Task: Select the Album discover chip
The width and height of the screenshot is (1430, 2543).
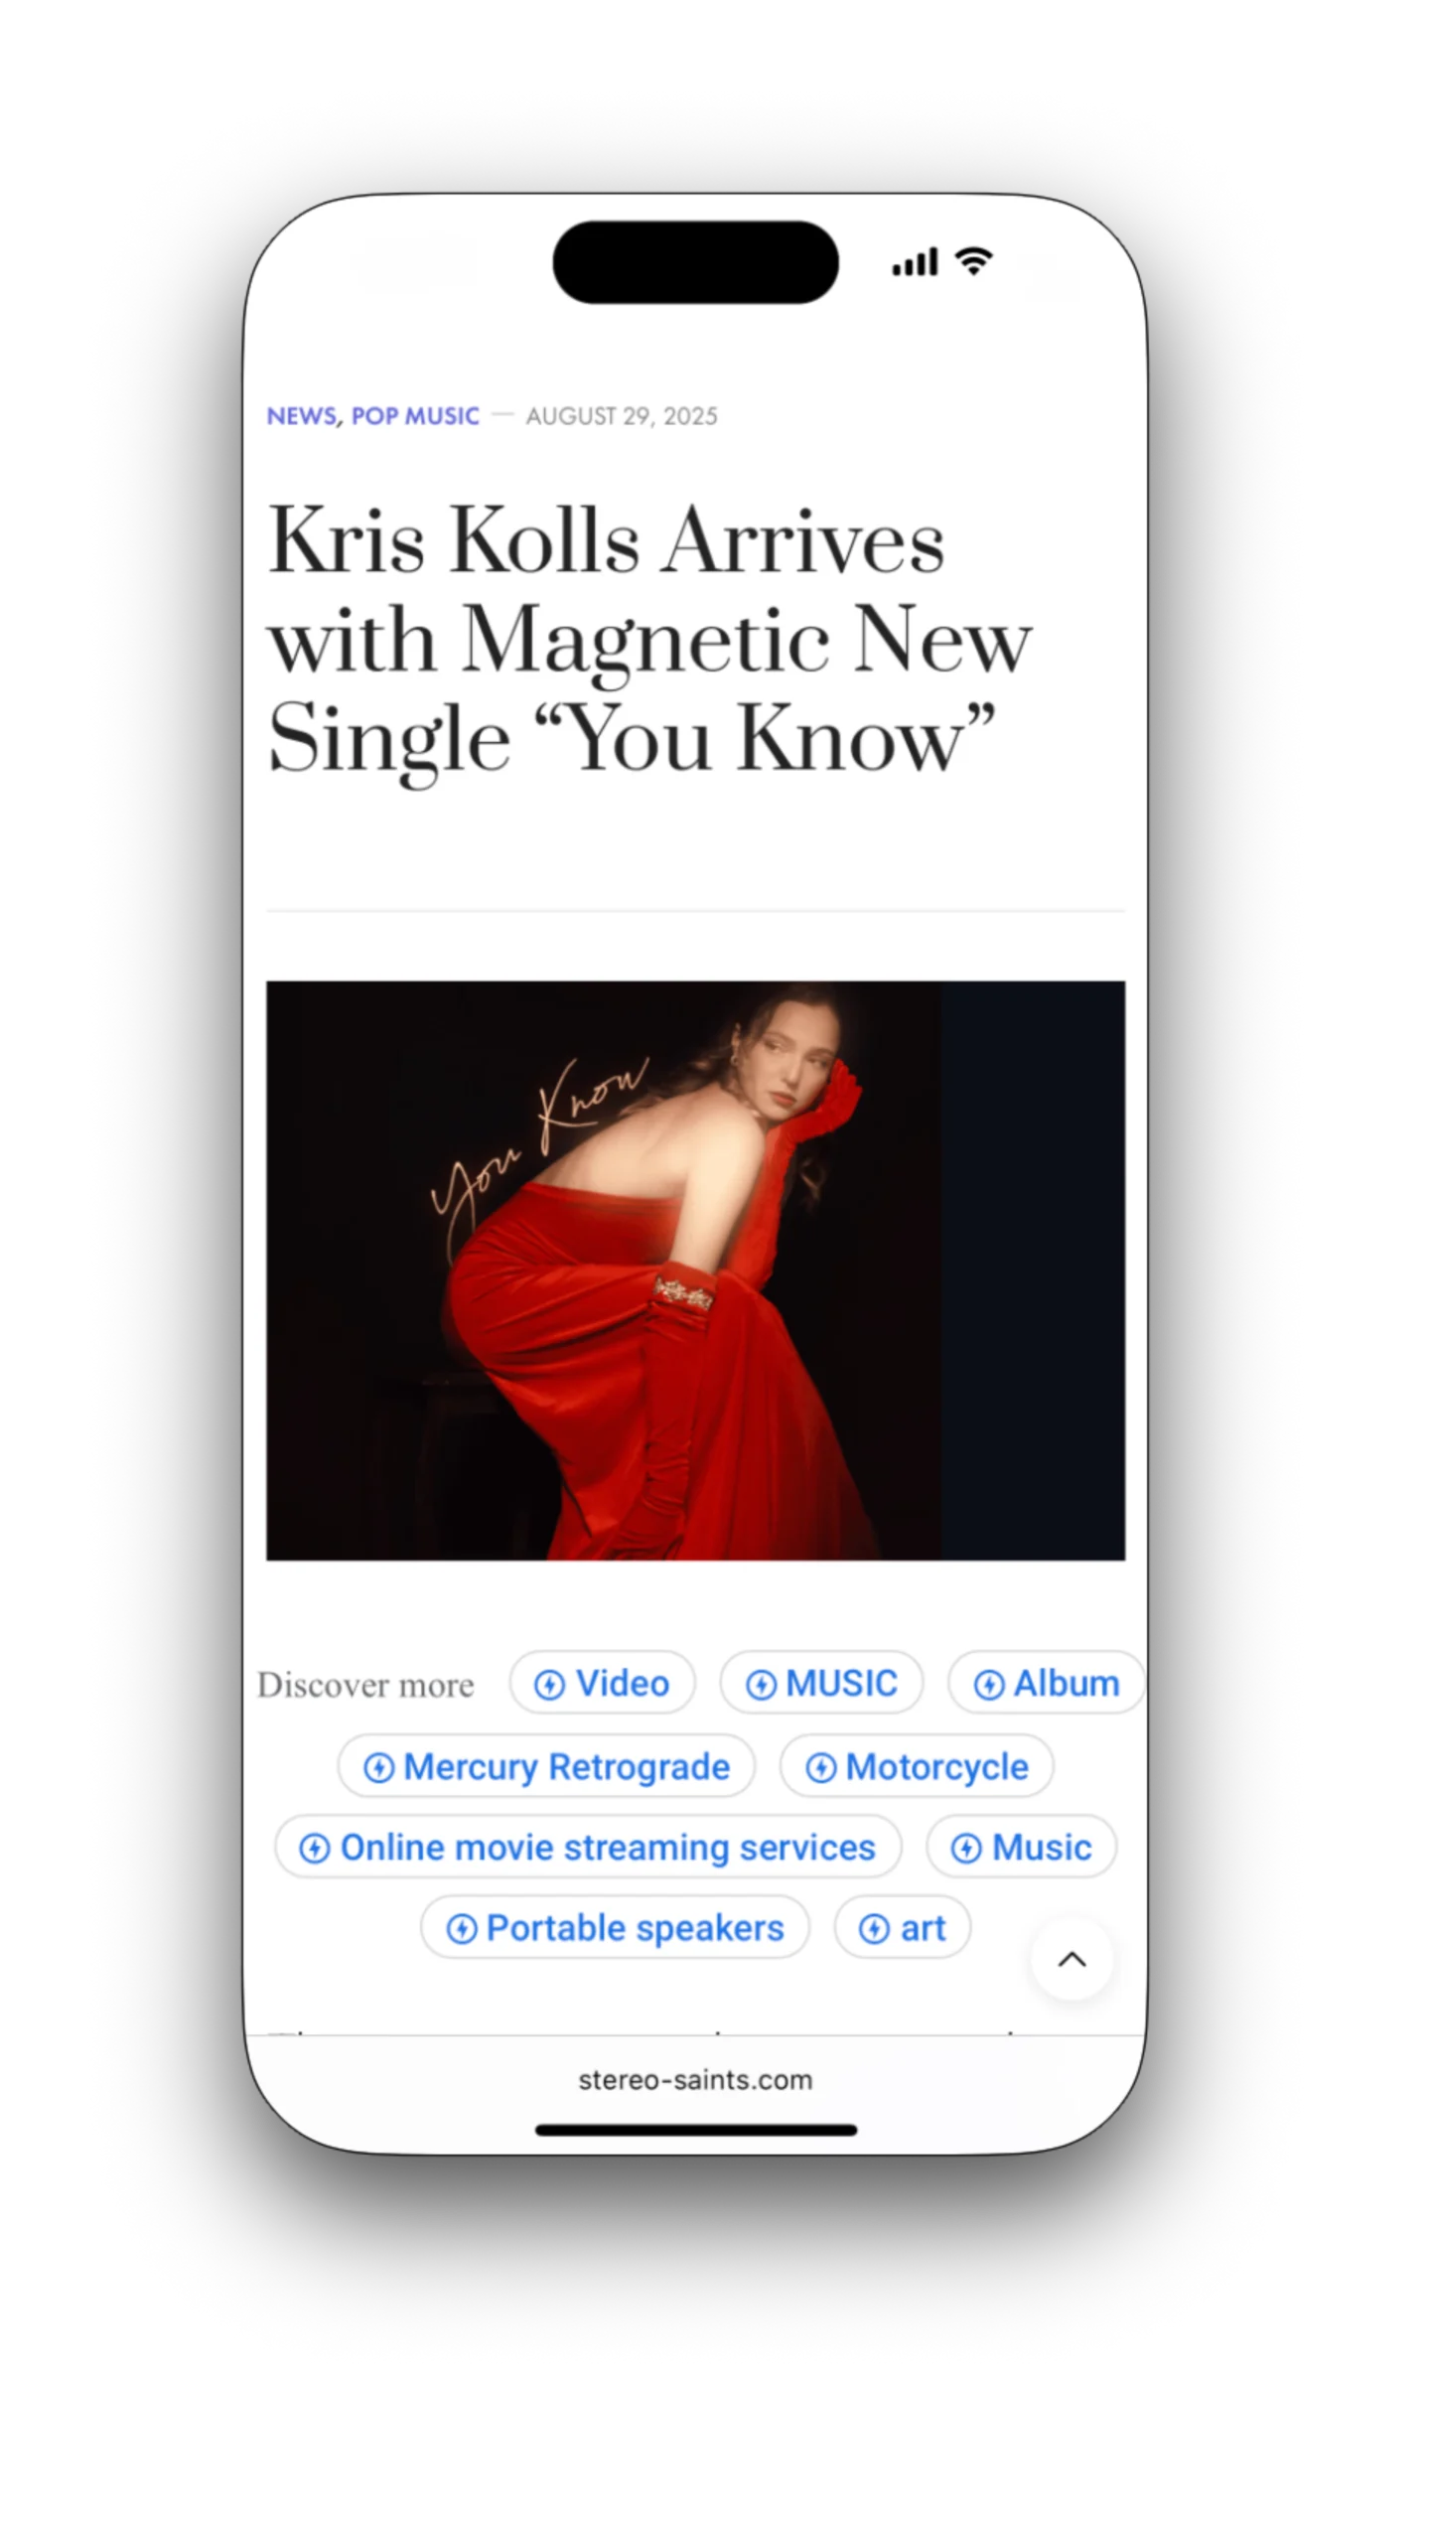Action: 1046,1684
